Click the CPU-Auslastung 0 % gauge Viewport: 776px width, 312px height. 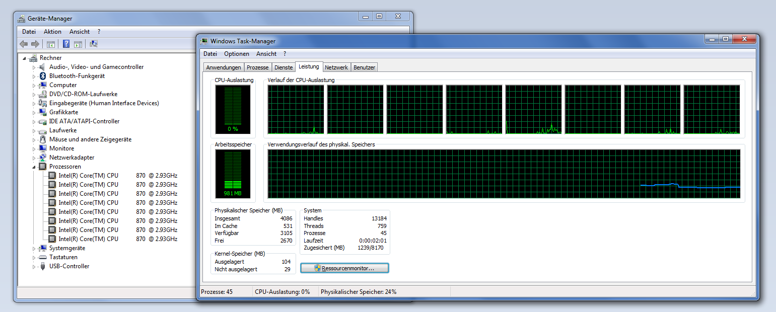[x=233, y=109]
